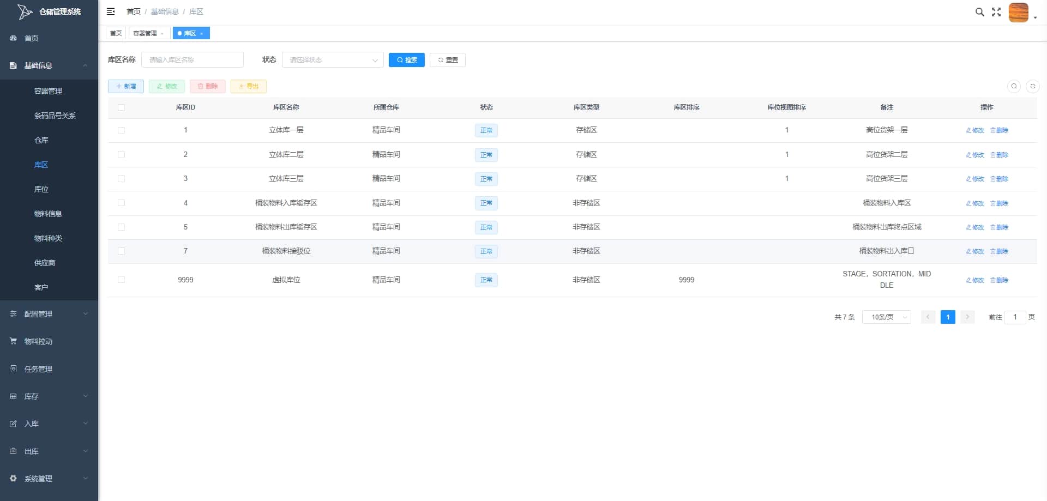Click the 新增 add button

click(x=126, y=86)
